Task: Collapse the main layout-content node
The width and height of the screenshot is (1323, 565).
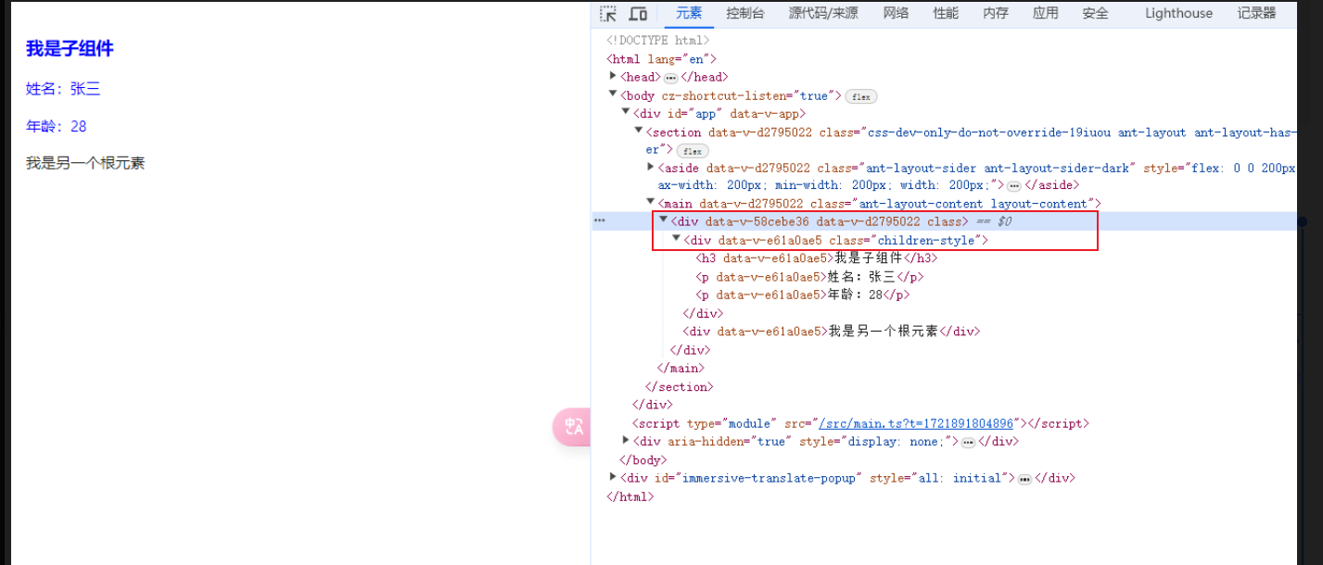Action: (651, 202)
